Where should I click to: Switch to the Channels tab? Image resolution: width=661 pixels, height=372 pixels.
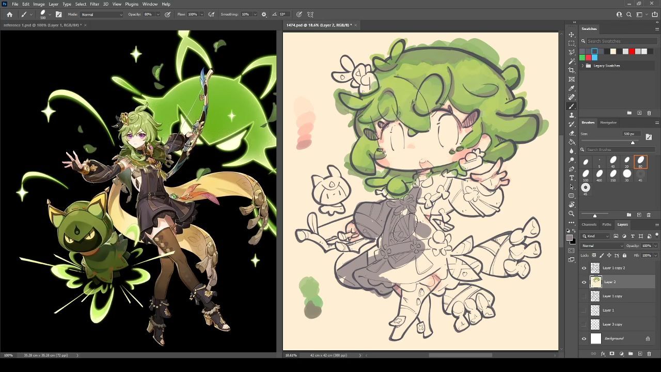point(589,224)
